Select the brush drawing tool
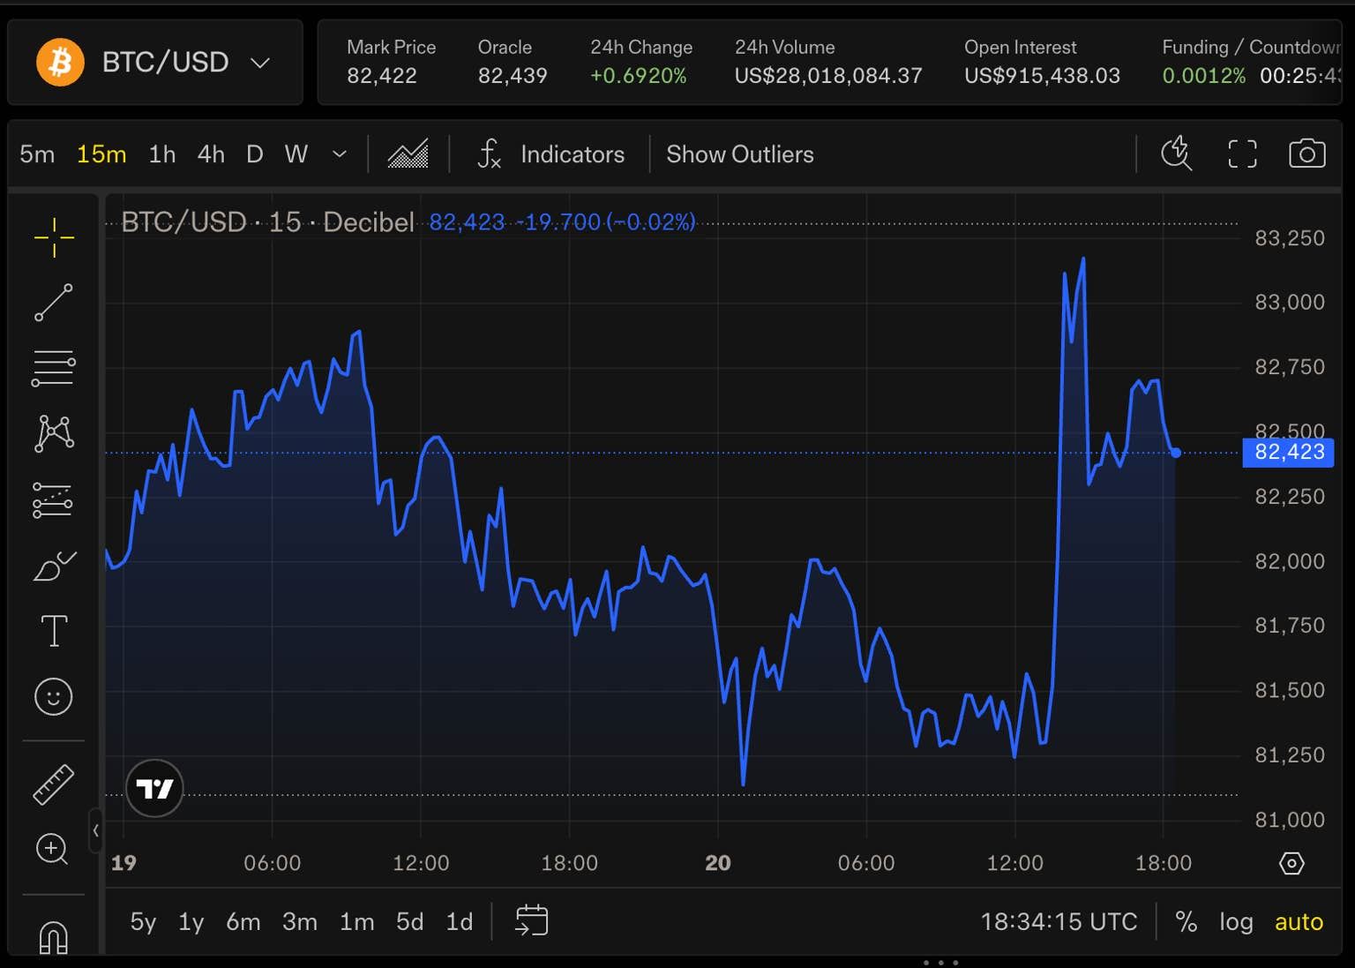 coord(54,566)
